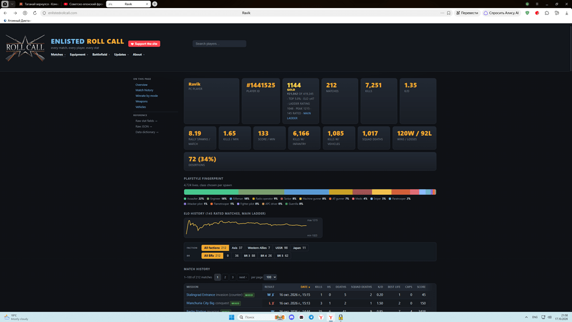Open Discord from the taskbar

point(292,317)
